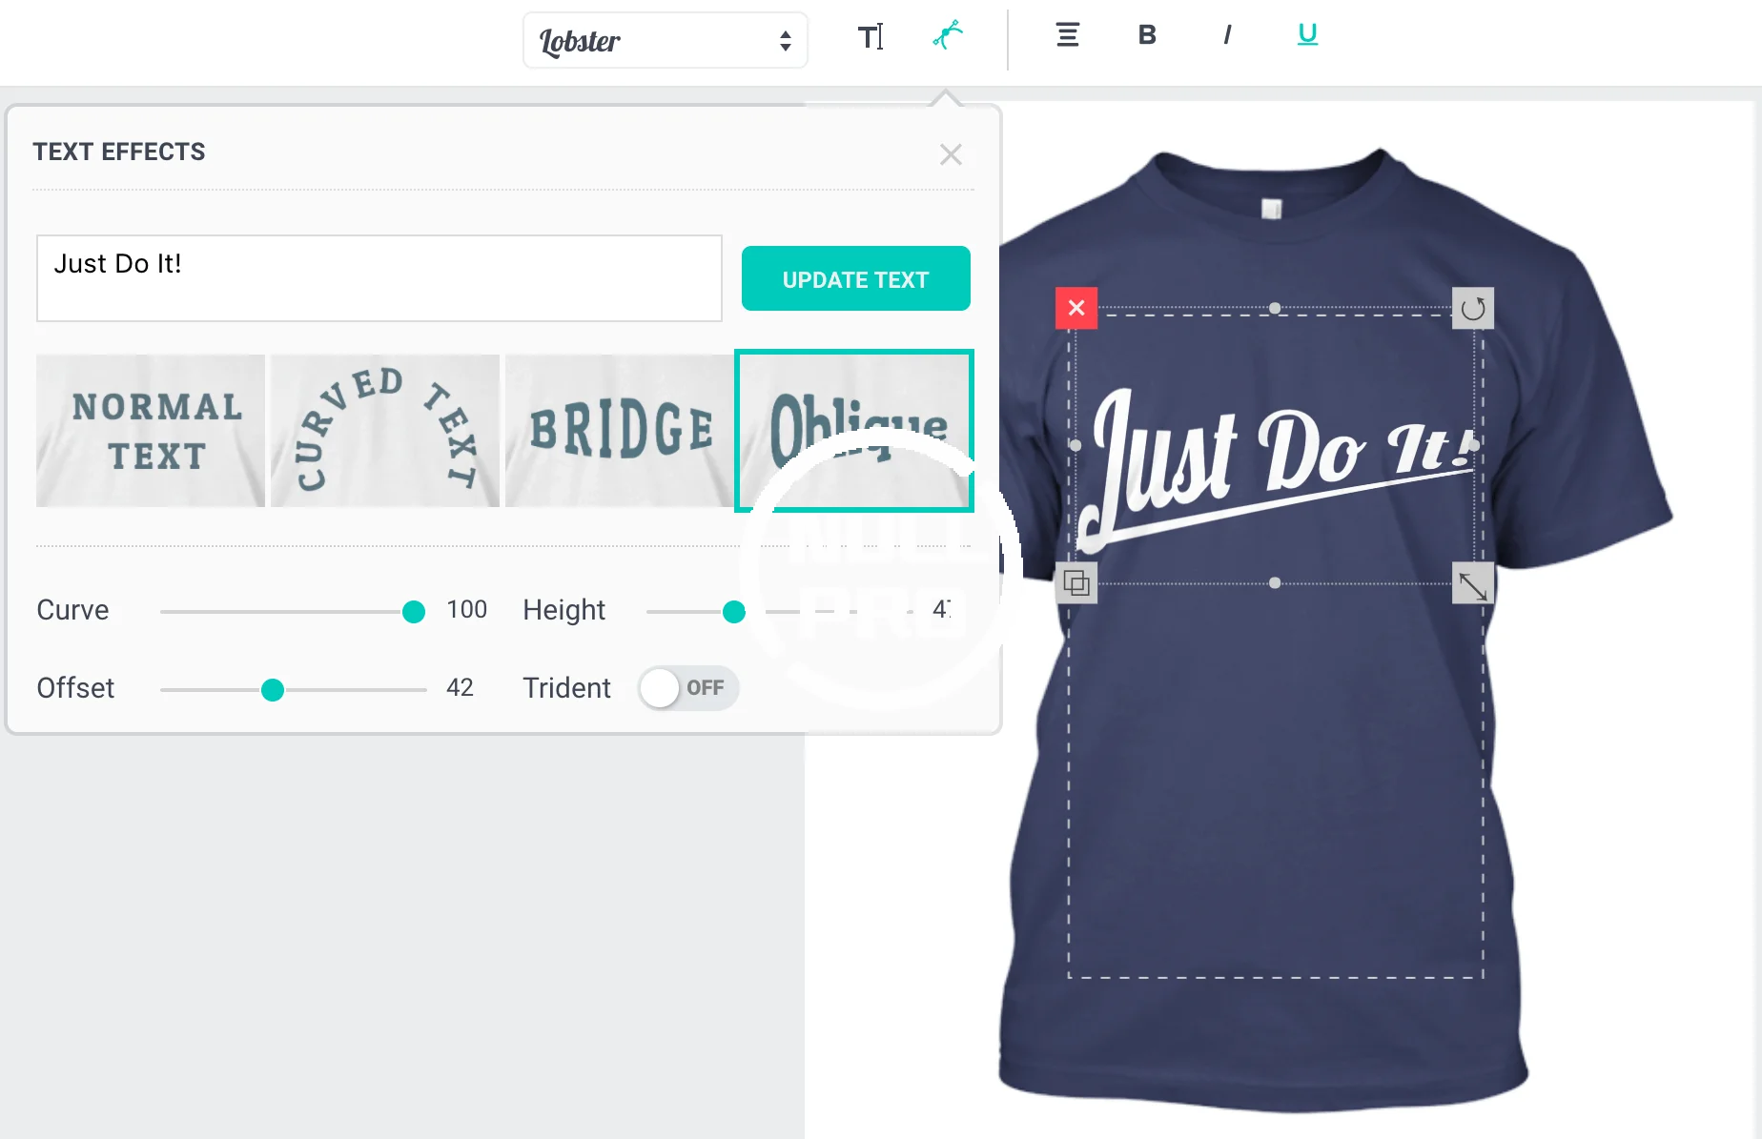The width and height of the screenshot is (1762, 1139).
Task: Delete the text with red X handle
Action: (1076, 308)
